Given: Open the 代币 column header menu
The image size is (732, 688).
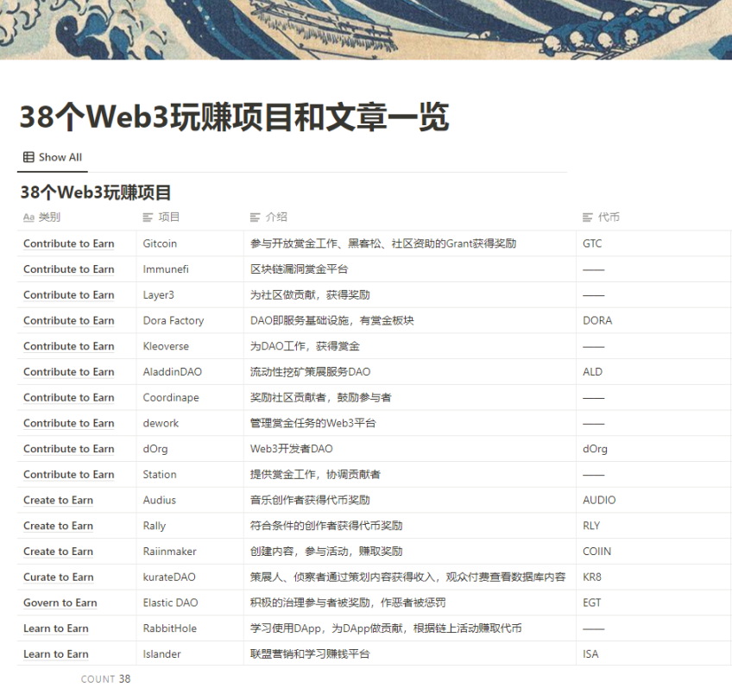Looking at the screenshot, I should coord(608,218).
